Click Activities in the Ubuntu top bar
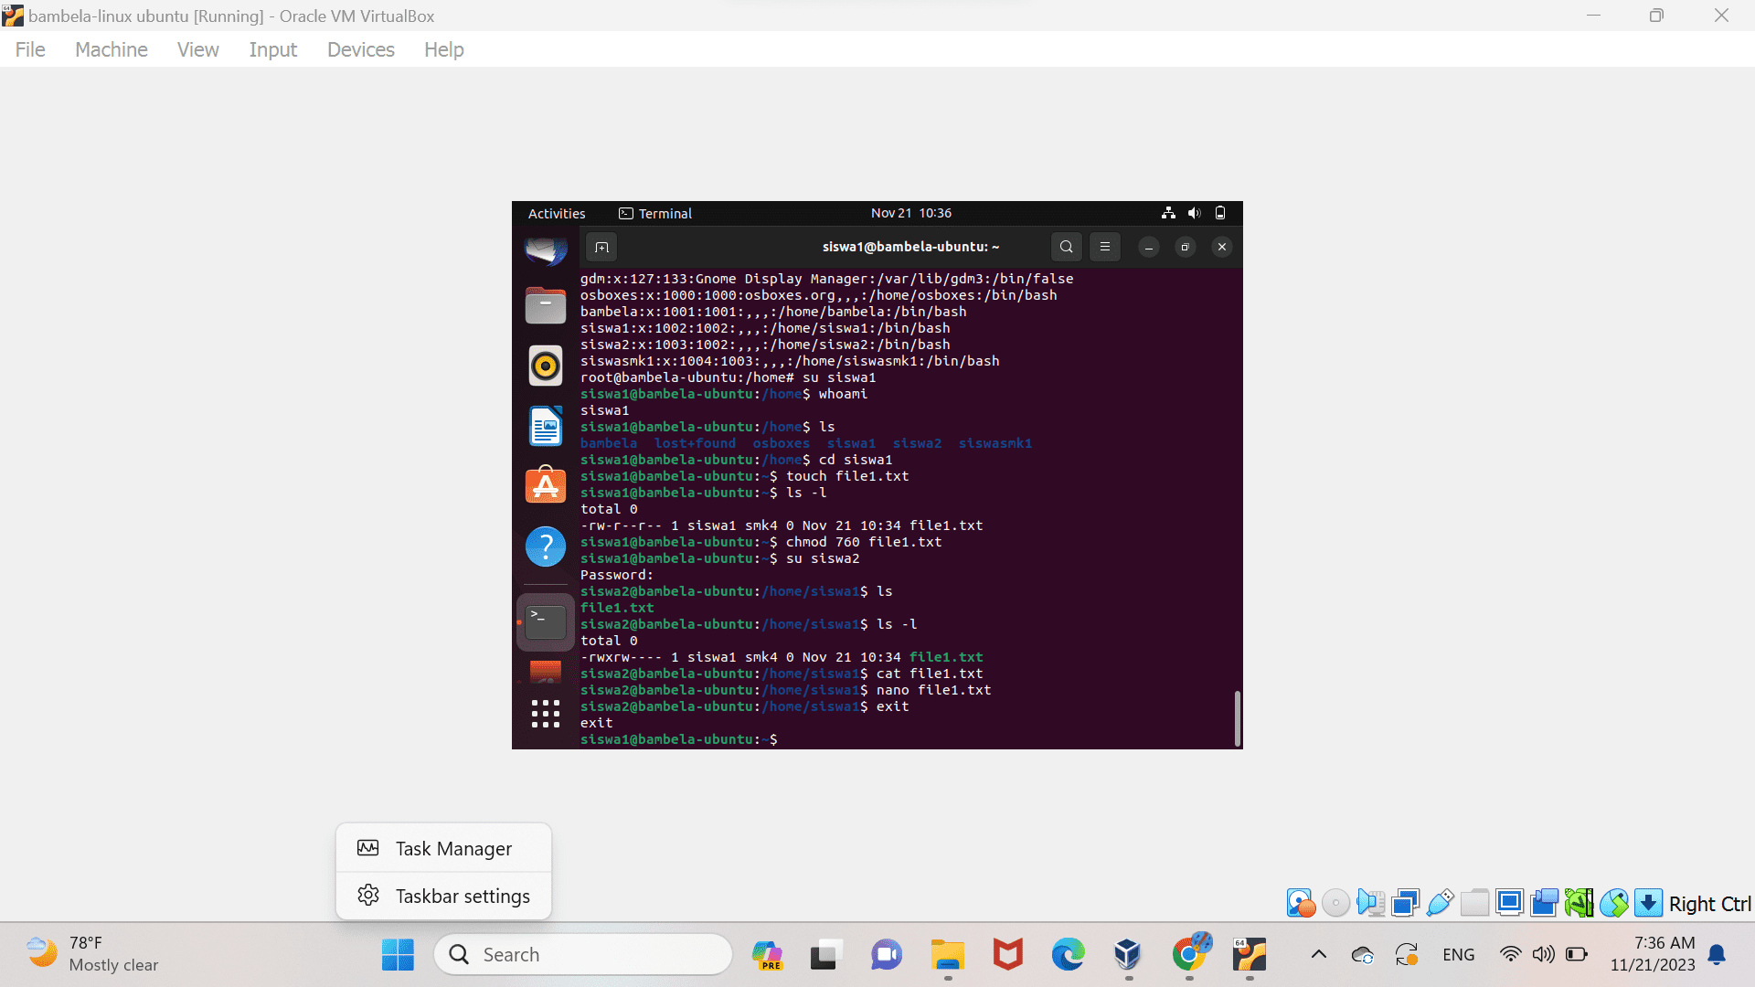The image size is (1755, 987). coord(556,213)
